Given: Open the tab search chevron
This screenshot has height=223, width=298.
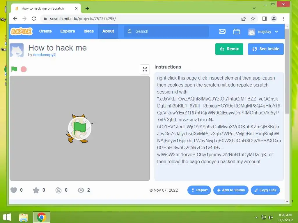Looking at the screenshot, I should click(x=254, y=8).
